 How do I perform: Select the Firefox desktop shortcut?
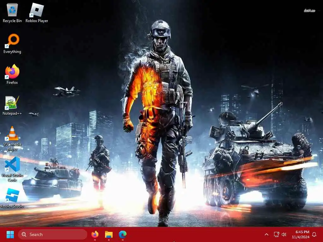[12, 74]
